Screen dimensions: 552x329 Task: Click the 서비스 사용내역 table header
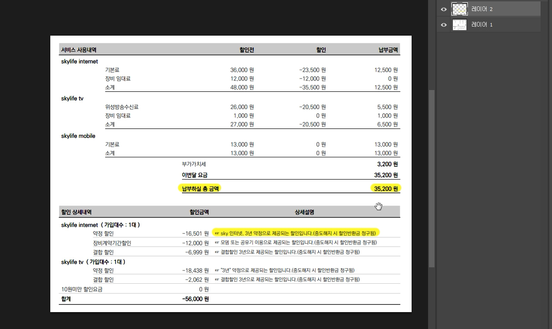pyautogui.click(x=79, y=49)
